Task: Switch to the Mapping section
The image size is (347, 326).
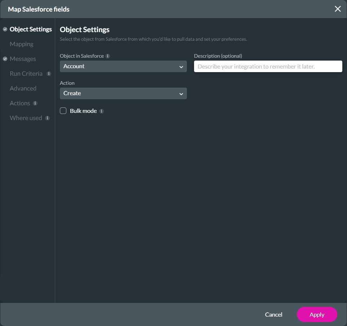Action: pos(21,44)
